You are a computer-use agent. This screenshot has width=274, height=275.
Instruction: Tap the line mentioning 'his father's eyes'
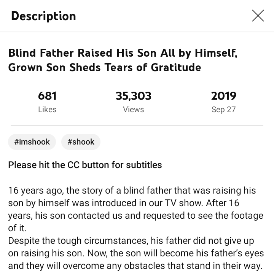[136, 253]
